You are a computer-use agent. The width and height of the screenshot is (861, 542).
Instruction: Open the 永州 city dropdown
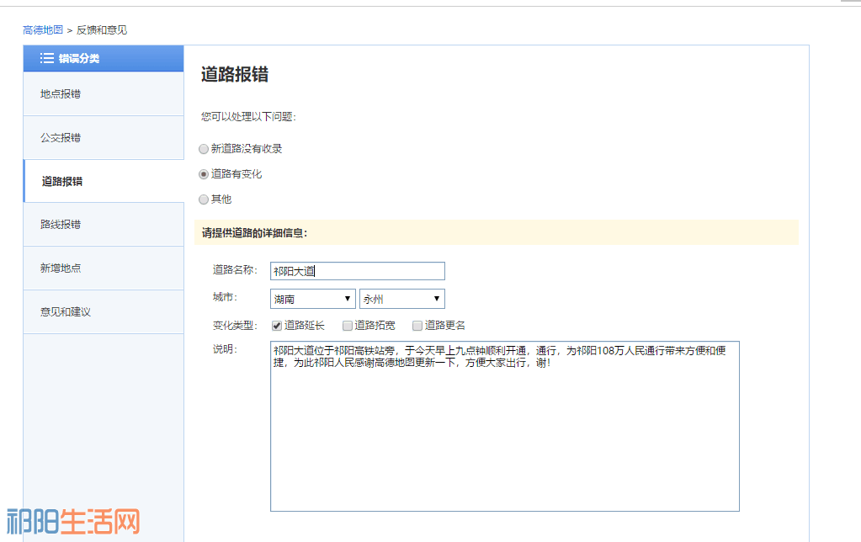pos(402,299)
